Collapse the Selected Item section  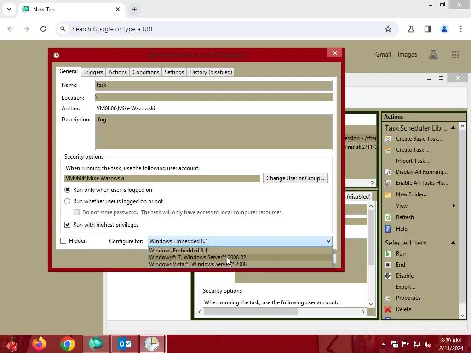453,243
